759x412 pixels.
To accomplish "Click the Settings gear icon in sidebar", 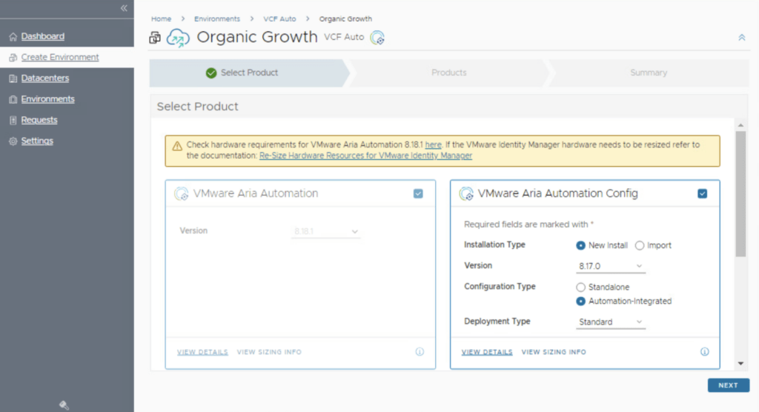I will click(13, 141).
